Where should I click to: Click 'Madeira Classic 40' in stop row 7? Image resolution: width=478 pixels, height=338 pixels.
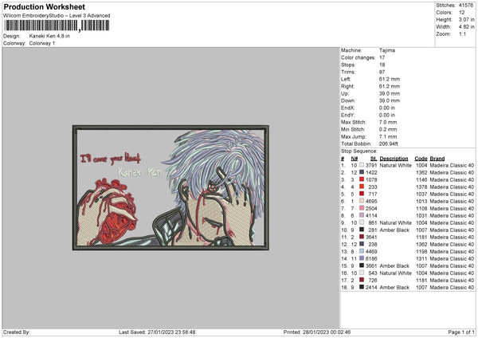click(452, 209)
